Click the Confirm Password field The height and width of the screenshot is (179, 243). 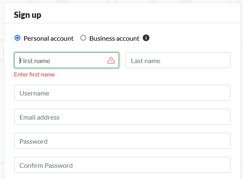coord(122,165)
